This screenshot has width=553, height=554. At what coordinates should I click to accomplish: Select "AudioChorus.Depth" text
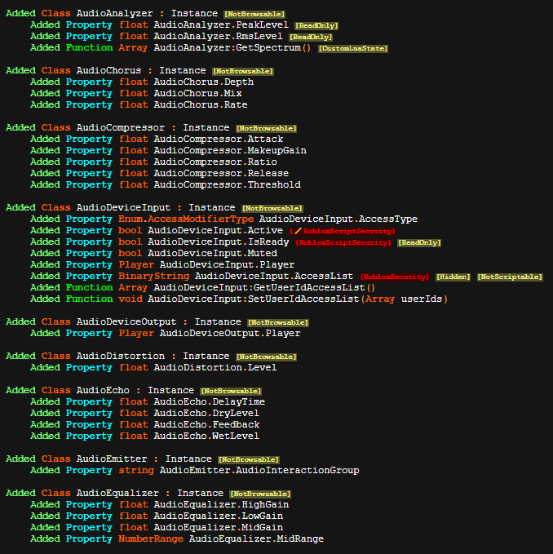pos(203,82)
